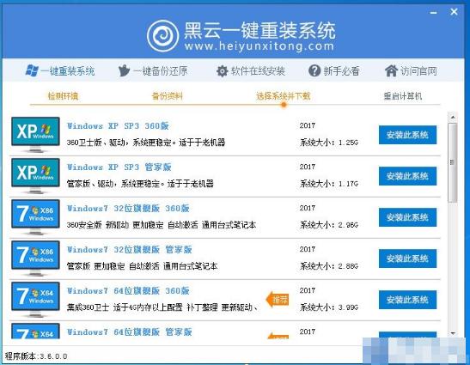
Task: Click the size text 系统大小: 1.17G
Action: coord(329,184)
